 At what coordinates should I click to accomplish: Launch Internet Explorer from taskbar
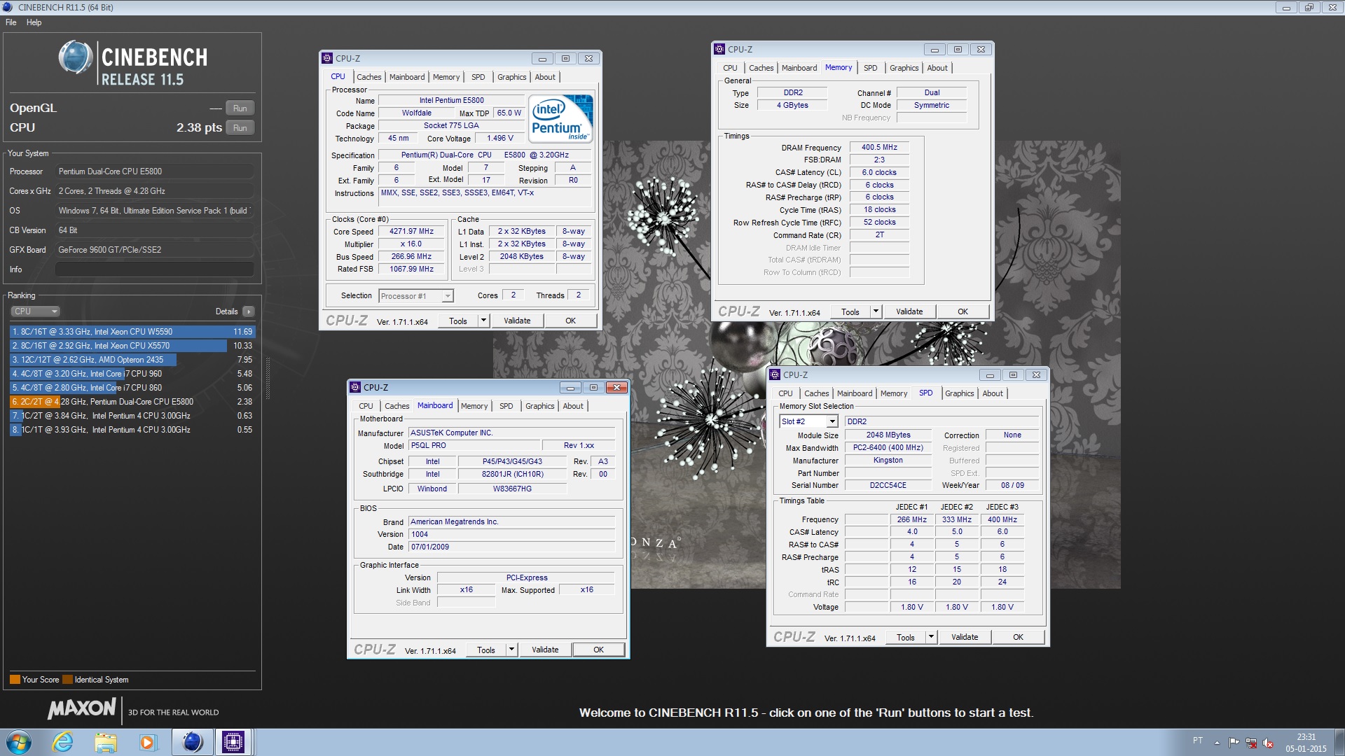tap(63, 742)
